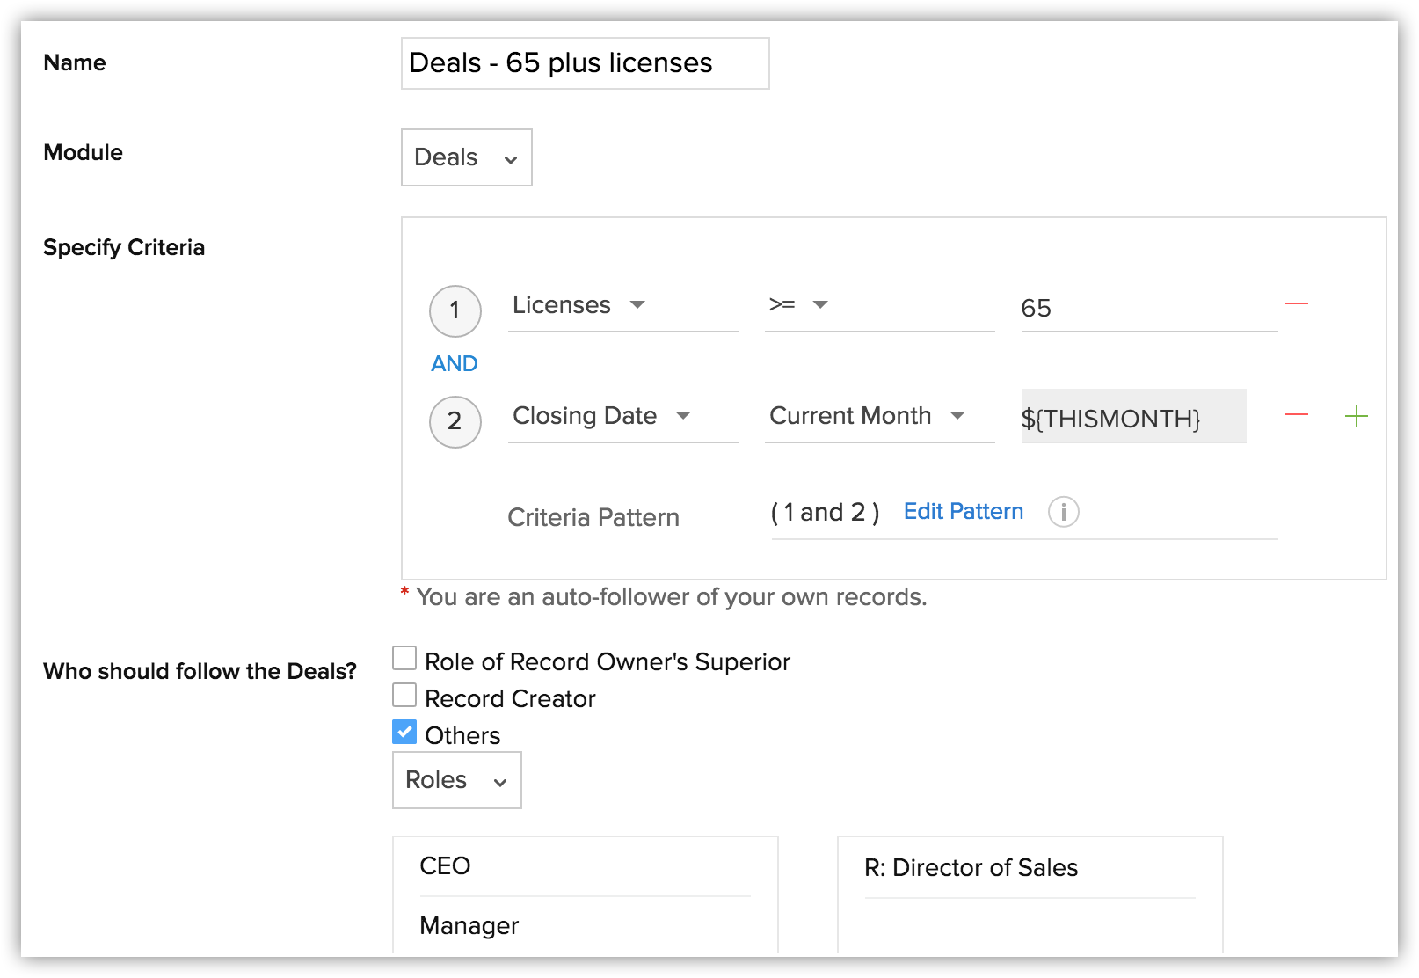Click the AND condition connector
This screenshot has width=1419, height=978.
[454, 362]
